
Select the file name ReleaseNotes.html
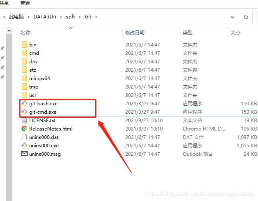click(x=51, y=129)
